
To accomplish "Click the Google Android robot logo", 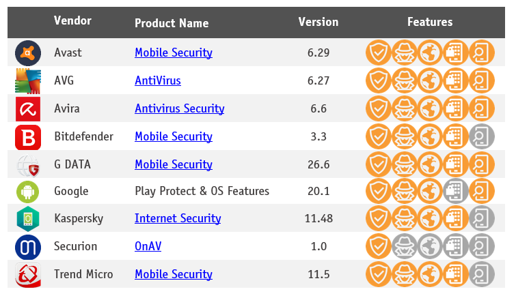I will pyautogui.click(x=28, y=191).
